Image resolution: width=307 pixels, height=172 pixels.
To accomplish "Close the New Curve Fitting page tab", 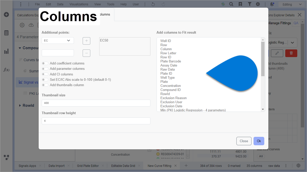I will (176, 166).
